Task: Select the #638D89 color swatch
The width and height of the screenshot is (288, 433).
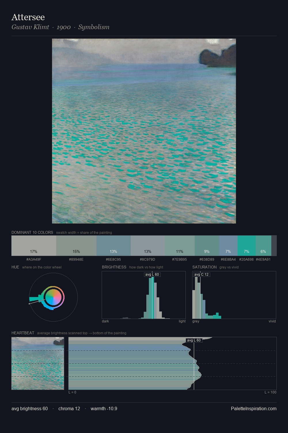Action: pyautogui.click(x=207, y=246)
